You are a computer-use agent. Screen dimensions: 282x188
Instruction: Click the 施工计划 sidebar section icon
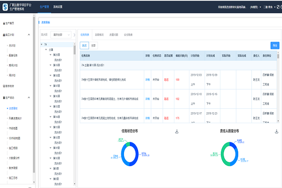click(x=4, y=35)
